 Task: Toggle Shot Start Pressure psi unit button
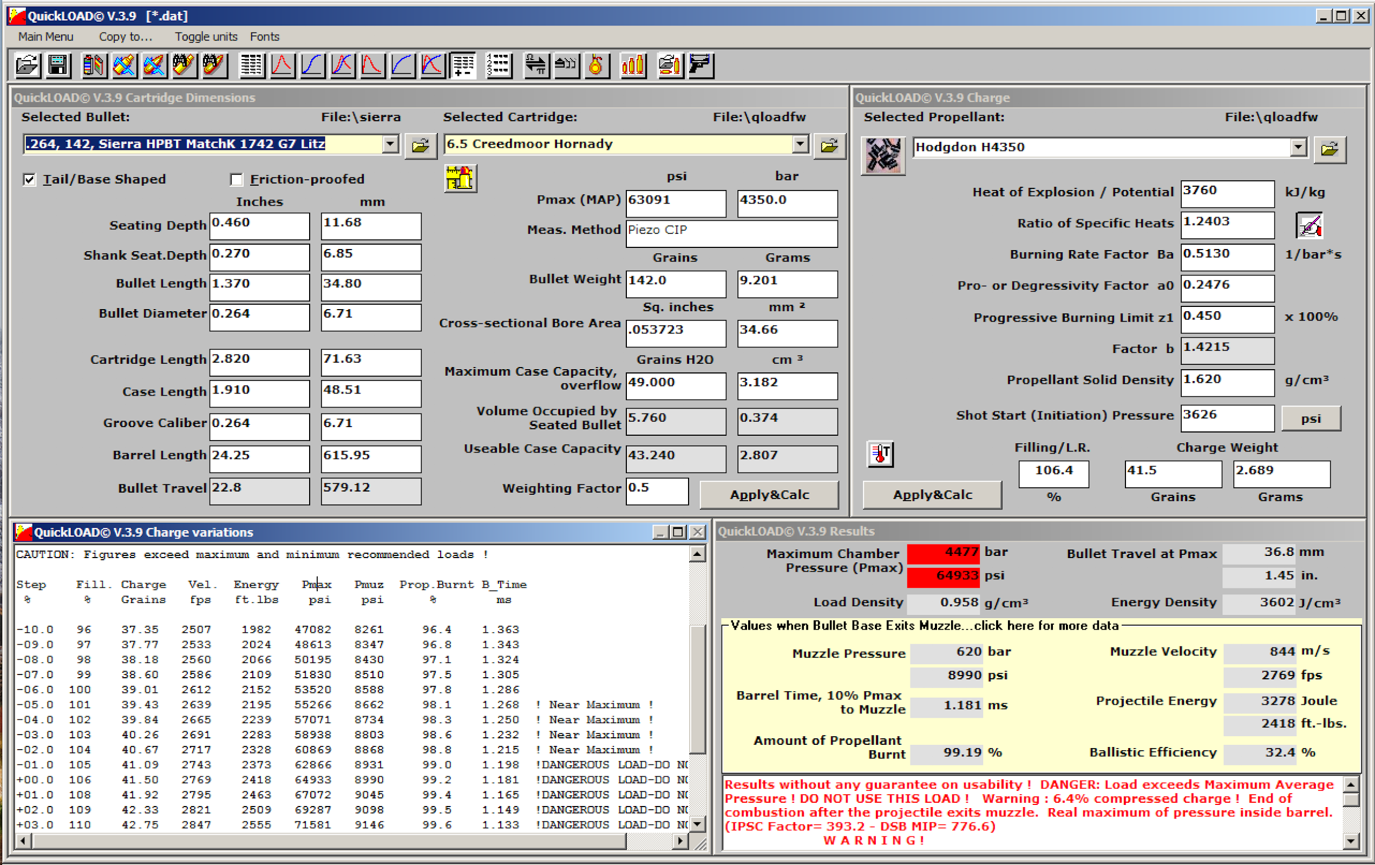pyautogui.click(x=1311, y=418)
